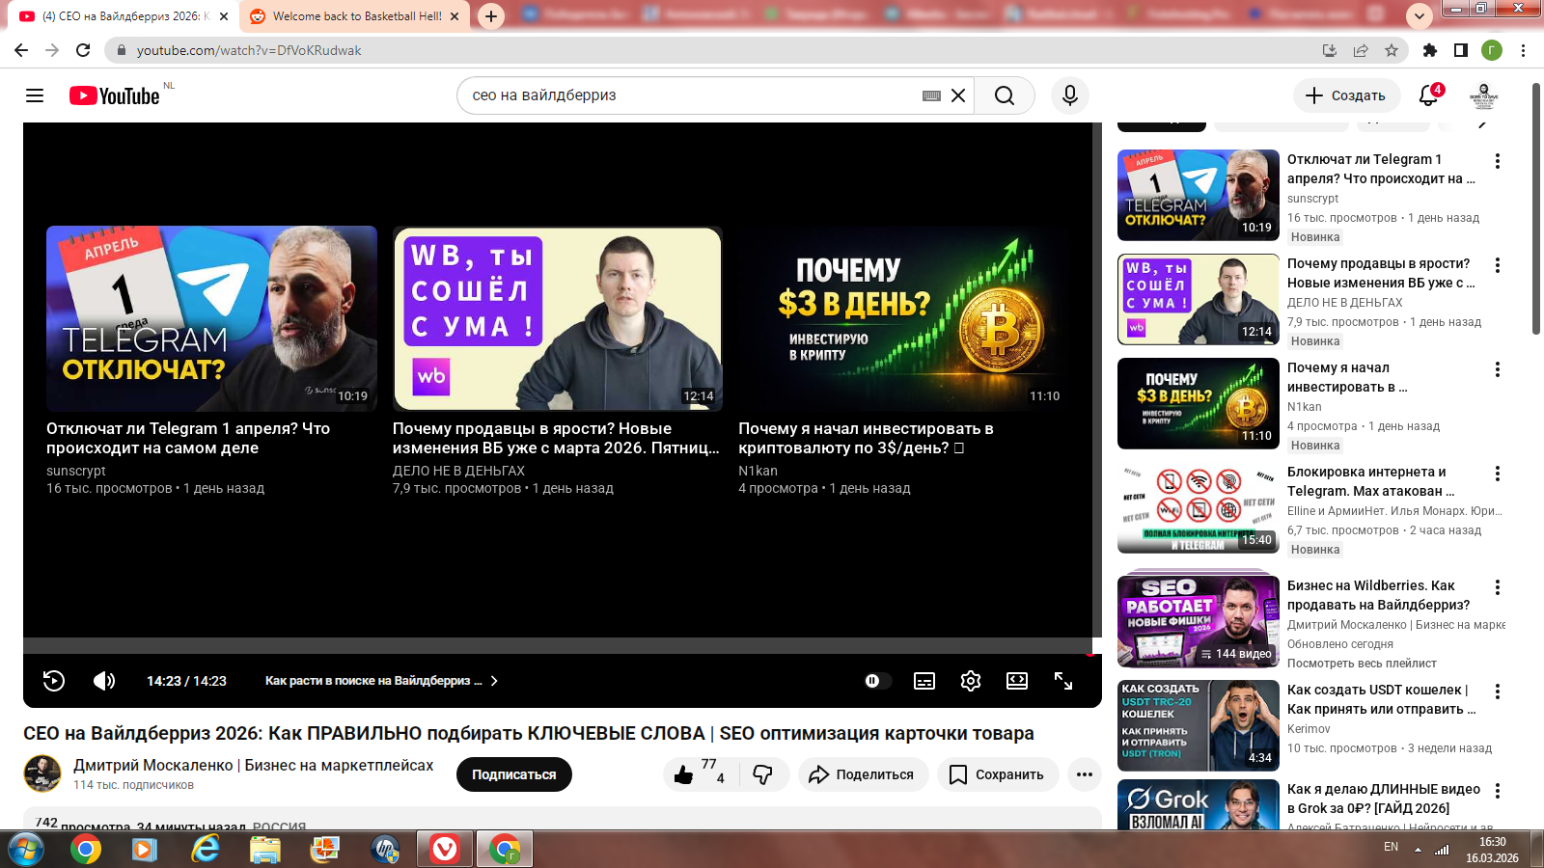Switch to the "Welcome back to Basketball Hell!" tab
Image resolution: width=1544 pixels, height=868 pixels.
354,16
